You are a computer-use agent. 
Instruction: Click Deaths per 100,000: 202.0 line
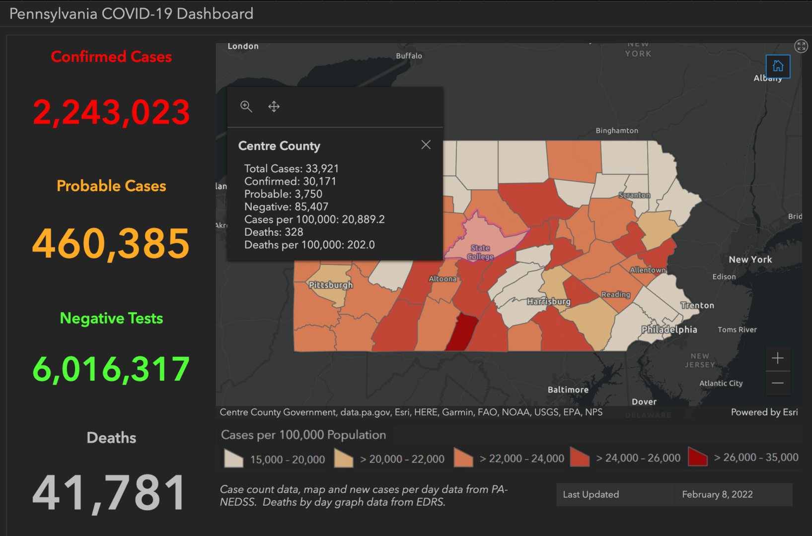click(309, 245)
